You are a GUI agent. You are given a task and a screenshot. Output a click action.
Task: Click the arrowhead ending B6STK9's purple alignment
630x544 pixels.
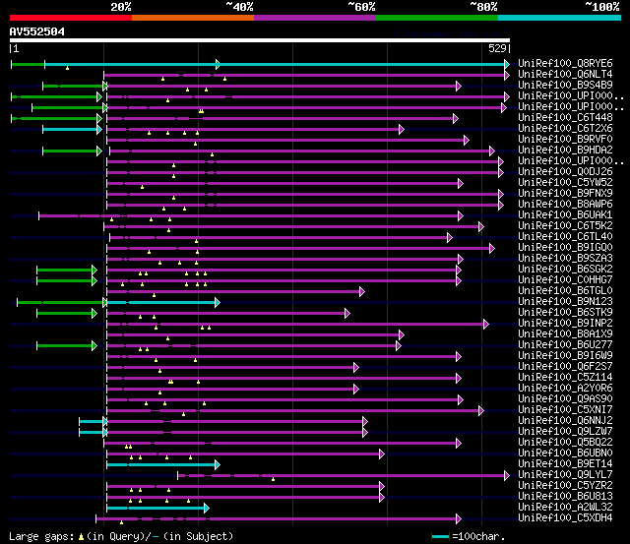(347, 313)
